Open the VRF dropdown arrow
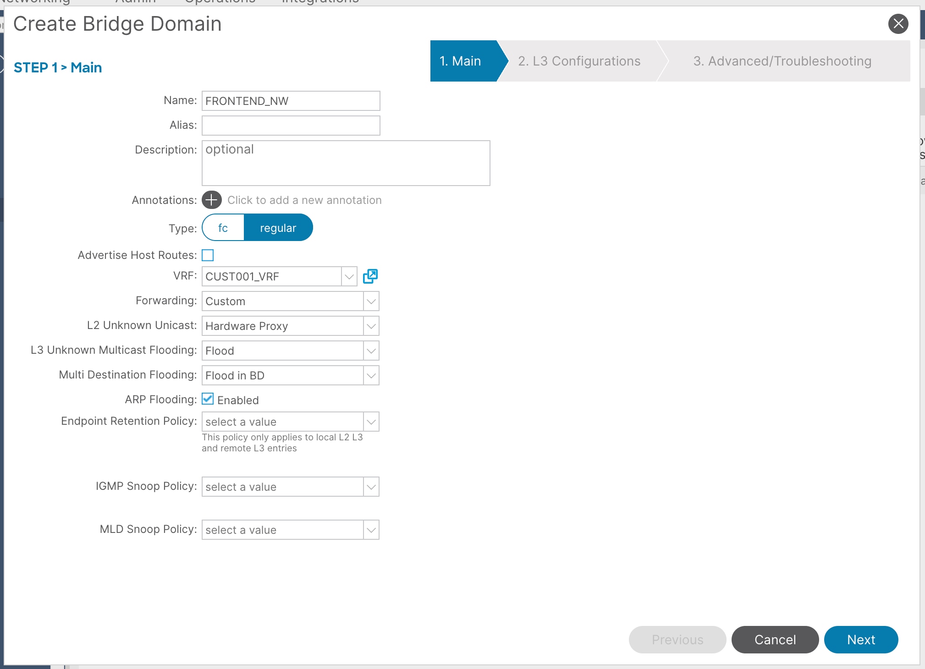 [x=349, y=276]
